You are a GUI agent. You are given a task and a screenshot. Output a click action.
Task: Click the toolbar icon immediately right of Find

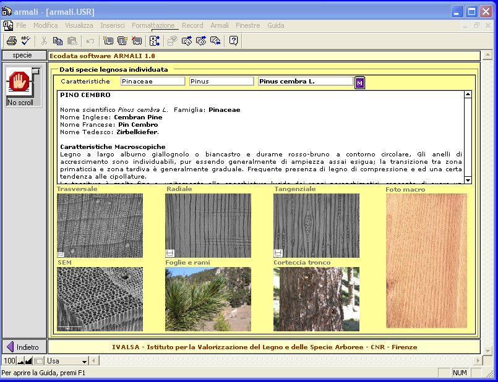[187, 41]
